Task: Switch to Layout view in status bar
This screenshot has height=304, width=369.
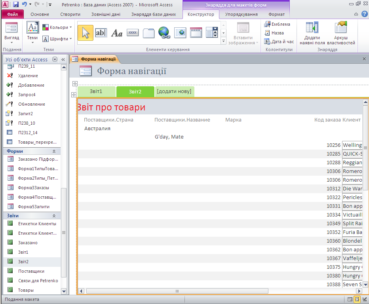Action: [x=357, y=299]
